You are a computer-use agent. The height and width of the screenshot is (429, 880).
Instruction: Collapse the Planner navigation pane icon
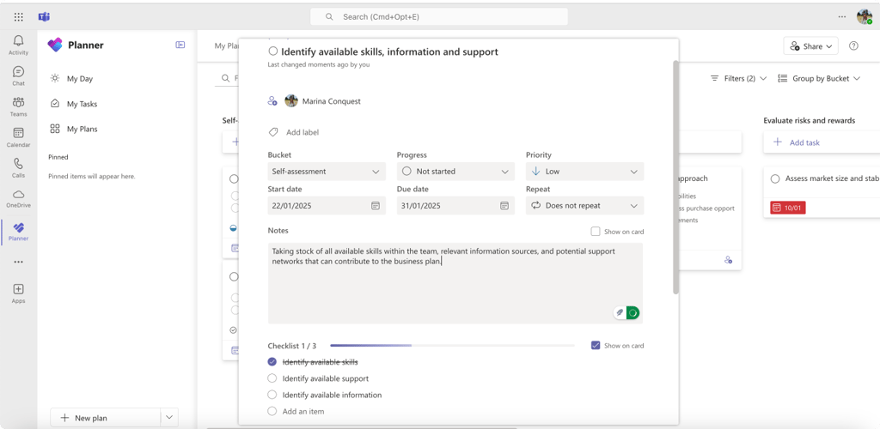[180, 45]
